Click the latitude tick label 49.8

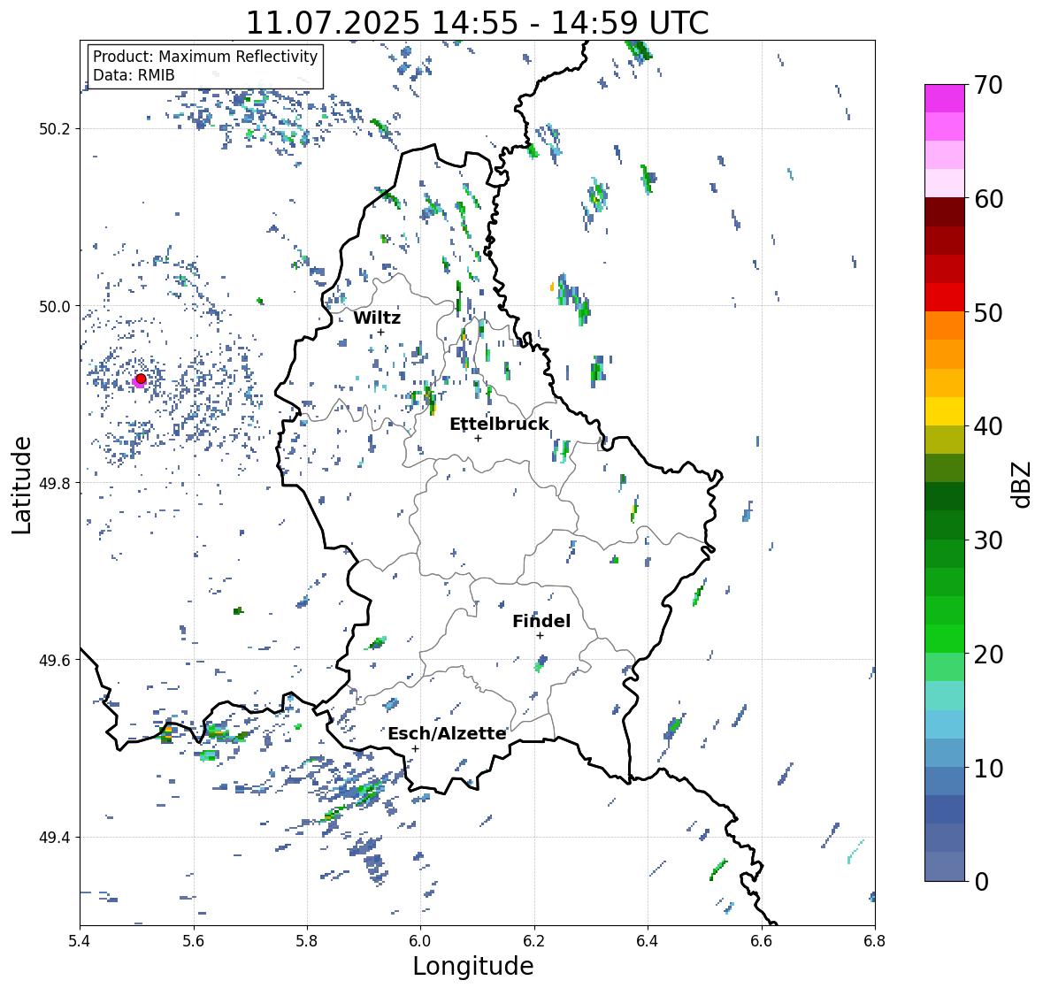(x=55, y=483)
